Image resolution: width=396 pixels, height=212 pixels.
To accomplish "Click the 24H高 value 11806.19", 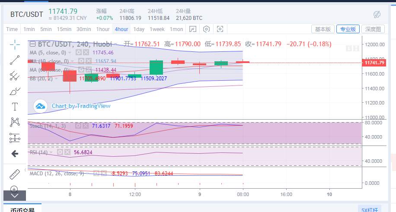I will tap(130, 18).
